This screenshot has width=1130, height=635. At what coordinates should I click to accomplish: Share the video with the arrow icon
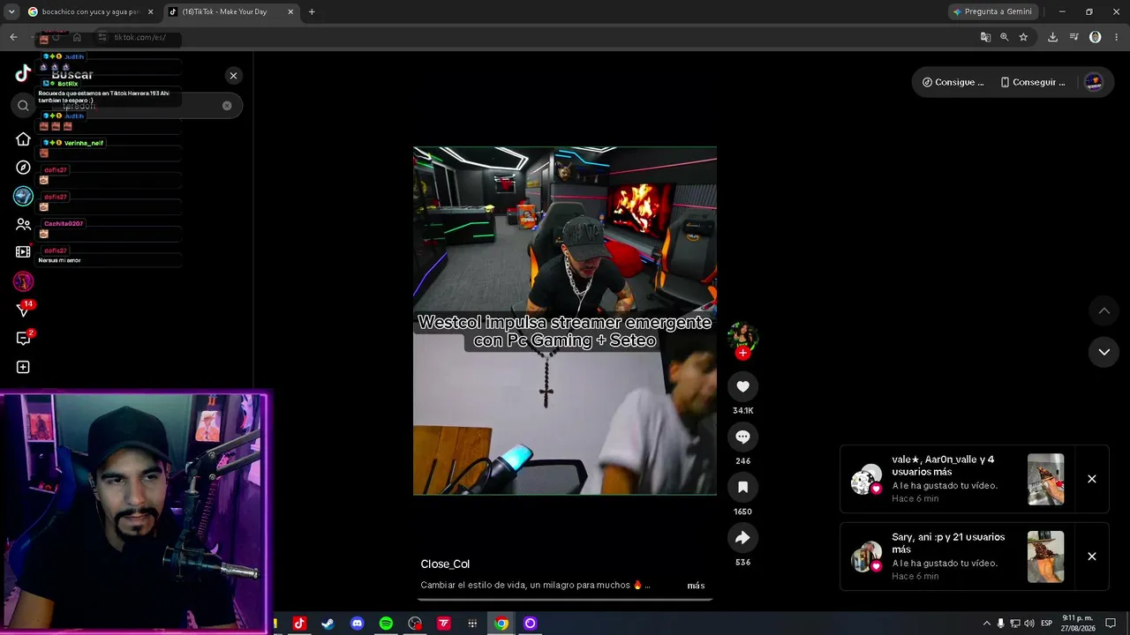[742, 537]
